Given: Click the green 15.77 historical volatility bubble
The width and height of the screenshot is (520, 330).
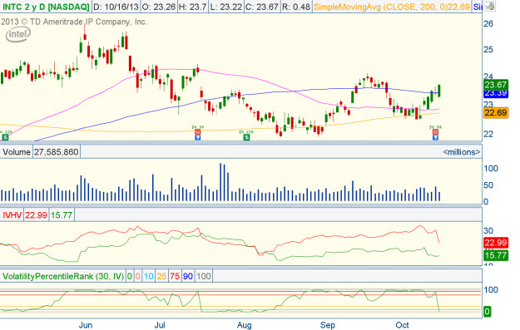Looking at the screenshot, I should click(x=496, y=255).
